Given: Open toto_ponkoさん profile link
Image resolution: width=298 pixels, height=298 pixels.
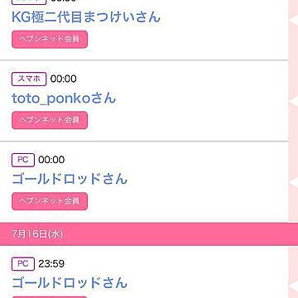Looking at the screenshot, I should (64, 99).
